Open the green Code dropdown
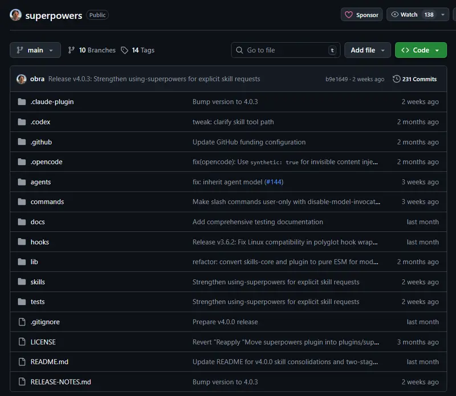Viewport: 456px width, 396px height. point(421,50)
